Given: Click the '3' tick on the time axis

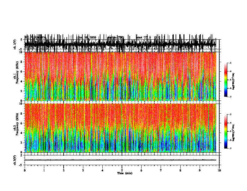Looking at the screenshot, I should tap(83, 170).
